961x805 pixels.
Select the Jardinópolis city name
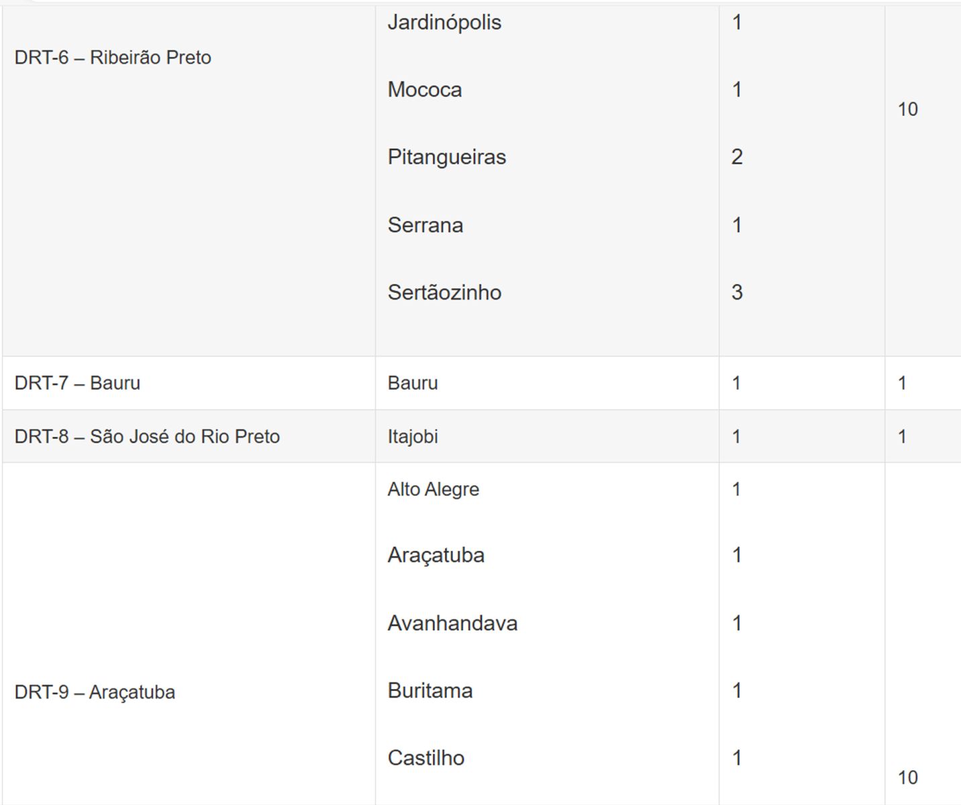pos(444,22)
